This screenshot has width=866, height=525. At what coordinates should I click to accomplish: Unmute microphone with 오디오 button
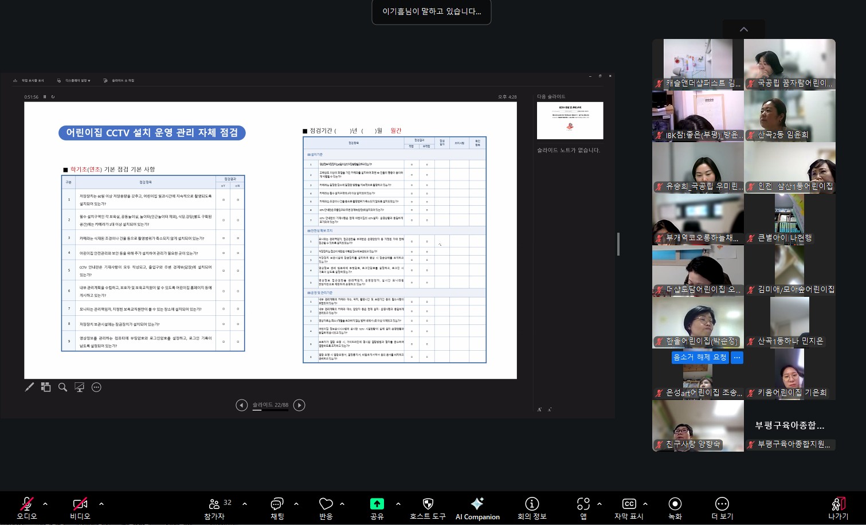[26, 508]
